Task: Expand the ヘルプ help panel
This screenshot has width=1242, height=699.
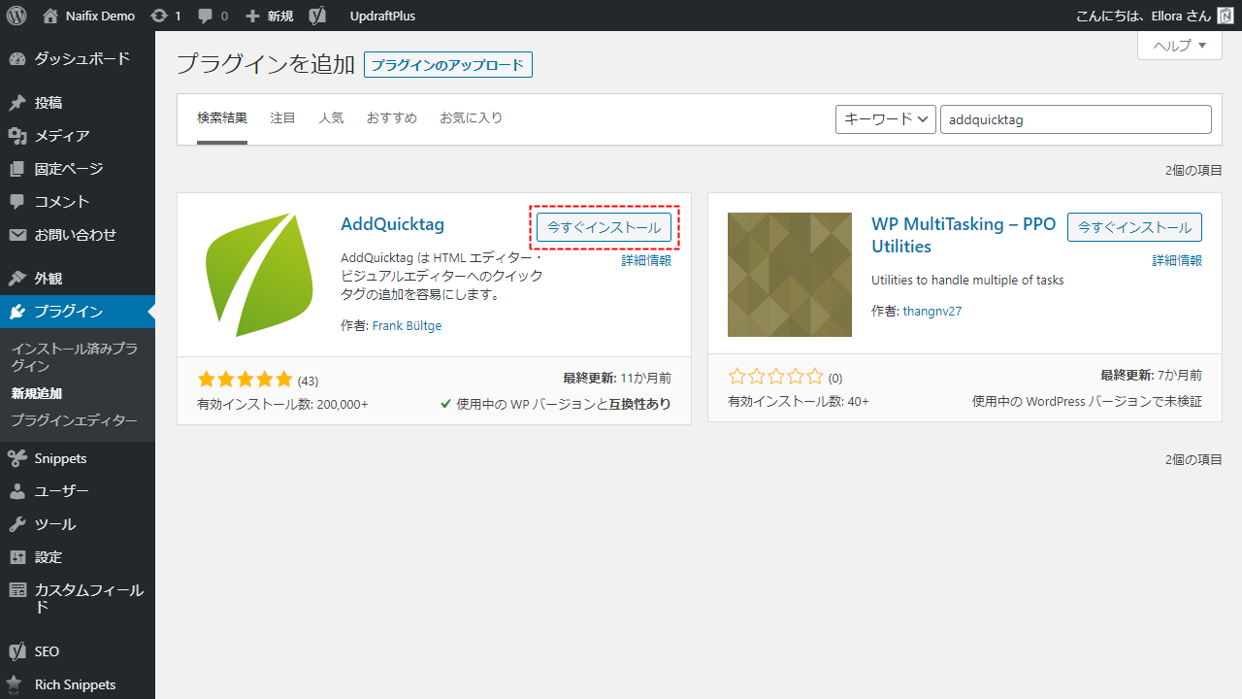Action: [x=1180, y=46]
